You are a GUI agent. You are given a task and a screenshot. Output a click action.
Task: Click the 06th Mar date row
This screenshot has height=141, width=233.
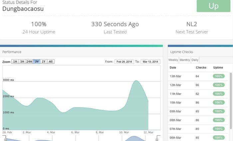[x=198, y=138]
